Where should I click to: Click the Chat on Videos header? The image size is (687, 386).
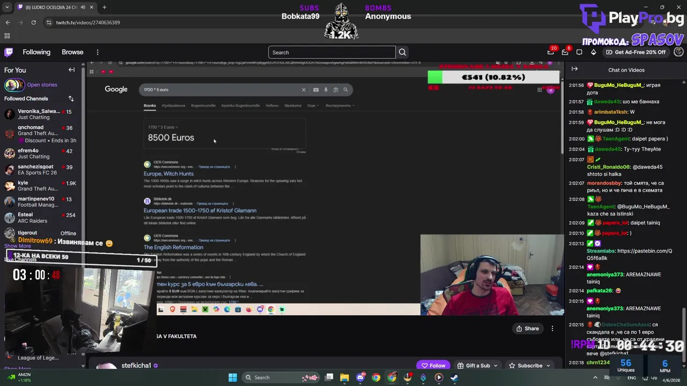[626, 70]
